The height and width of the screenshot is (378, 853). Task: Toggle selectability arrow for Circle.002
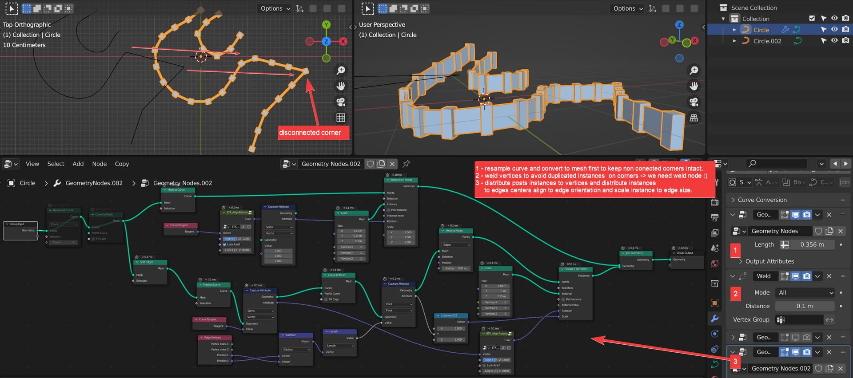pos(823,41)
